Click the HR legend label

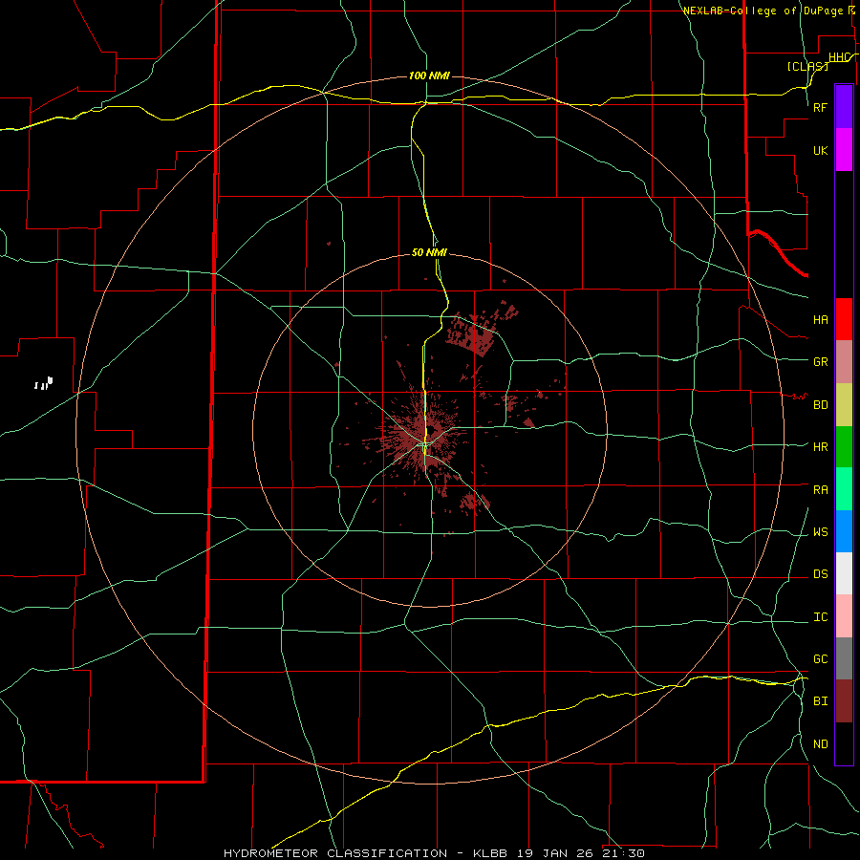click(820, 447)
